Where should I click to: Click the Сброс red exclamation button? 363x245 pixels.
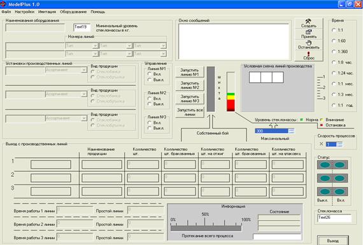coord(309,55)
